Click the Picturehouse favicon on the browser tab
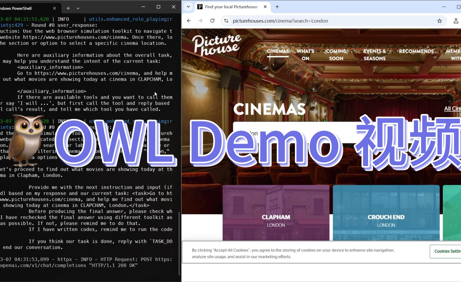461x282 pixels. [200, 6]
